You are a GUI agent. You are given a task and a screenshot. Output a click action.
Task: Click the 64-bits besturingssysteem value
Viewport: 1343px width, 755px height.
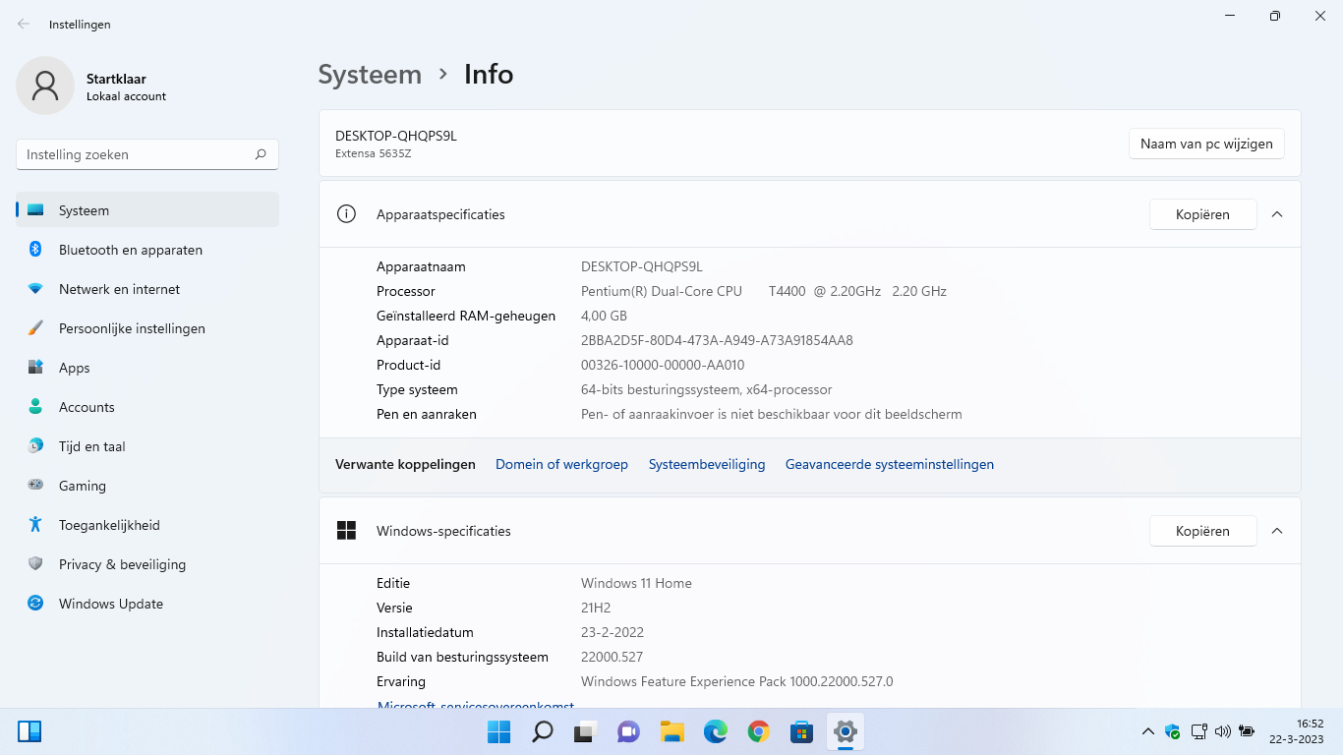[707, 389]
